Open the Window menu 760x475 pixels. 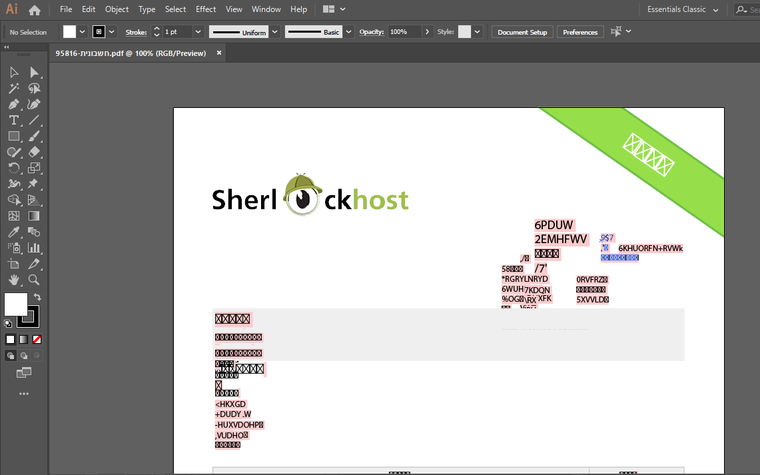point(266,9)
